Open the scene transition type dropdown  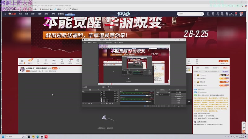tap(162, 92)
